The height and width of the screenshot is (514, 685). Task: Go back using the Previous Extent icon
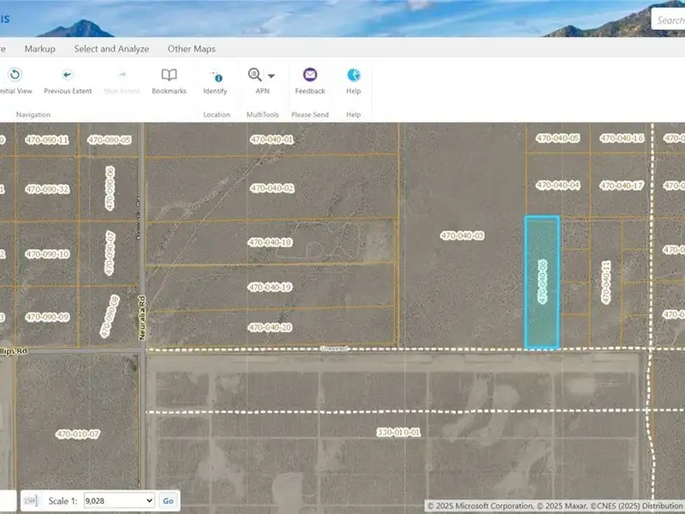[68, 75]
